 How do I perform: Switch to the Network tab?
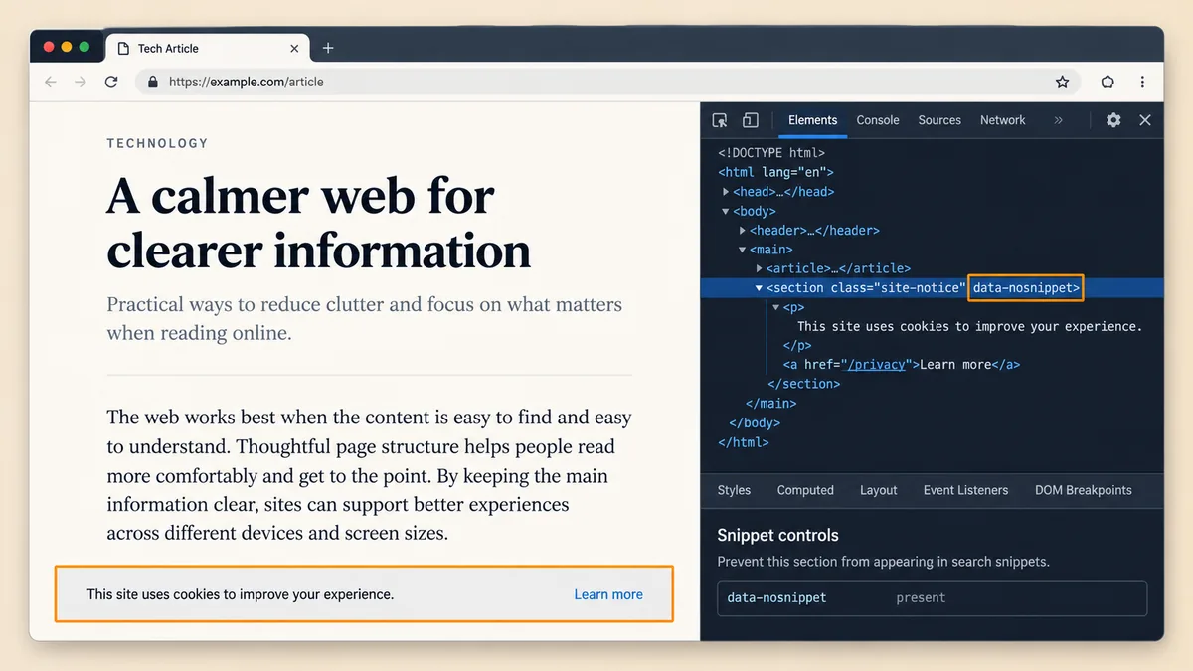click(x=1002, y=120)
